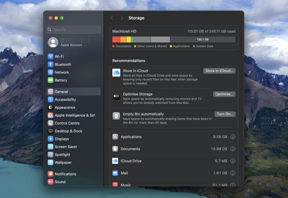Click into the Search field

coord(73,30)
